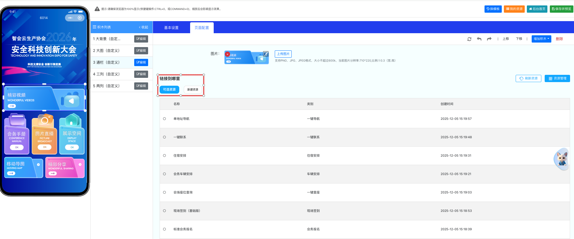Open 资源管理 resource manager
The height and width of the screenshot is (239, 574).
click(x=557, y=78)
